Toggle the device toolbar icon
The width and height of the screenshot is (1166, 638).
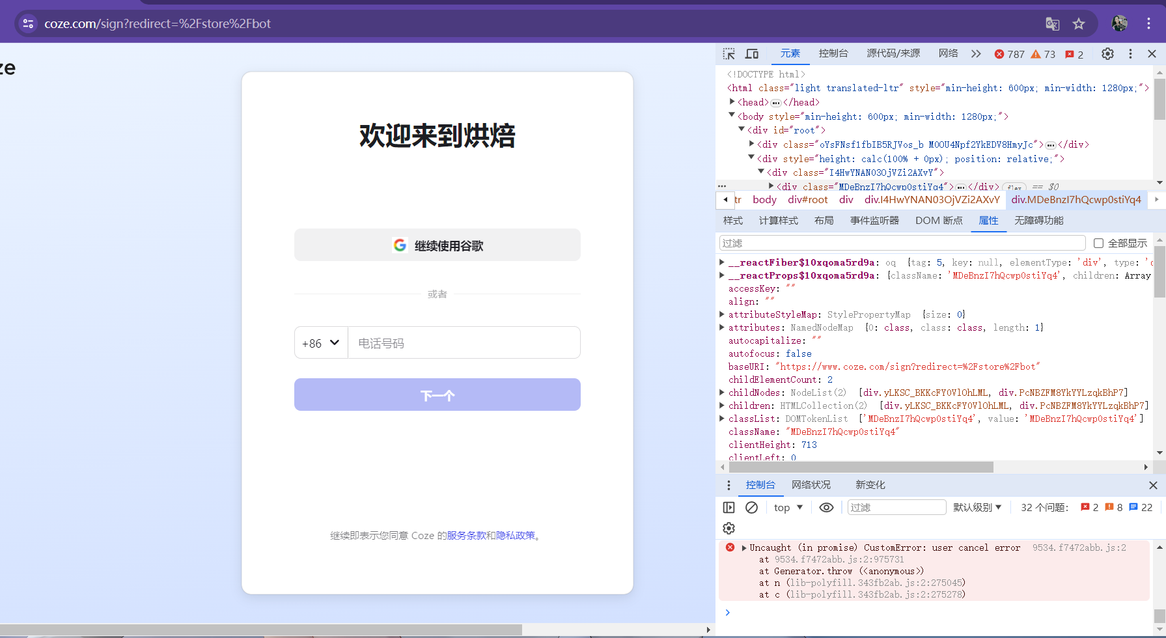pyautogui.click(x=752, y=54)
